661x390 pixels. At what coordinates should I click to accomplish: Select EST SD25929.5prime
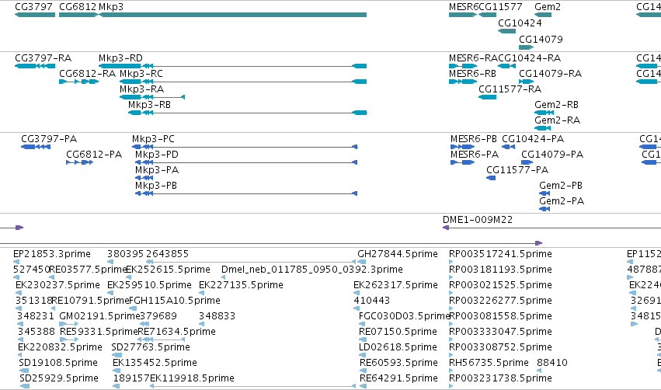59,378
